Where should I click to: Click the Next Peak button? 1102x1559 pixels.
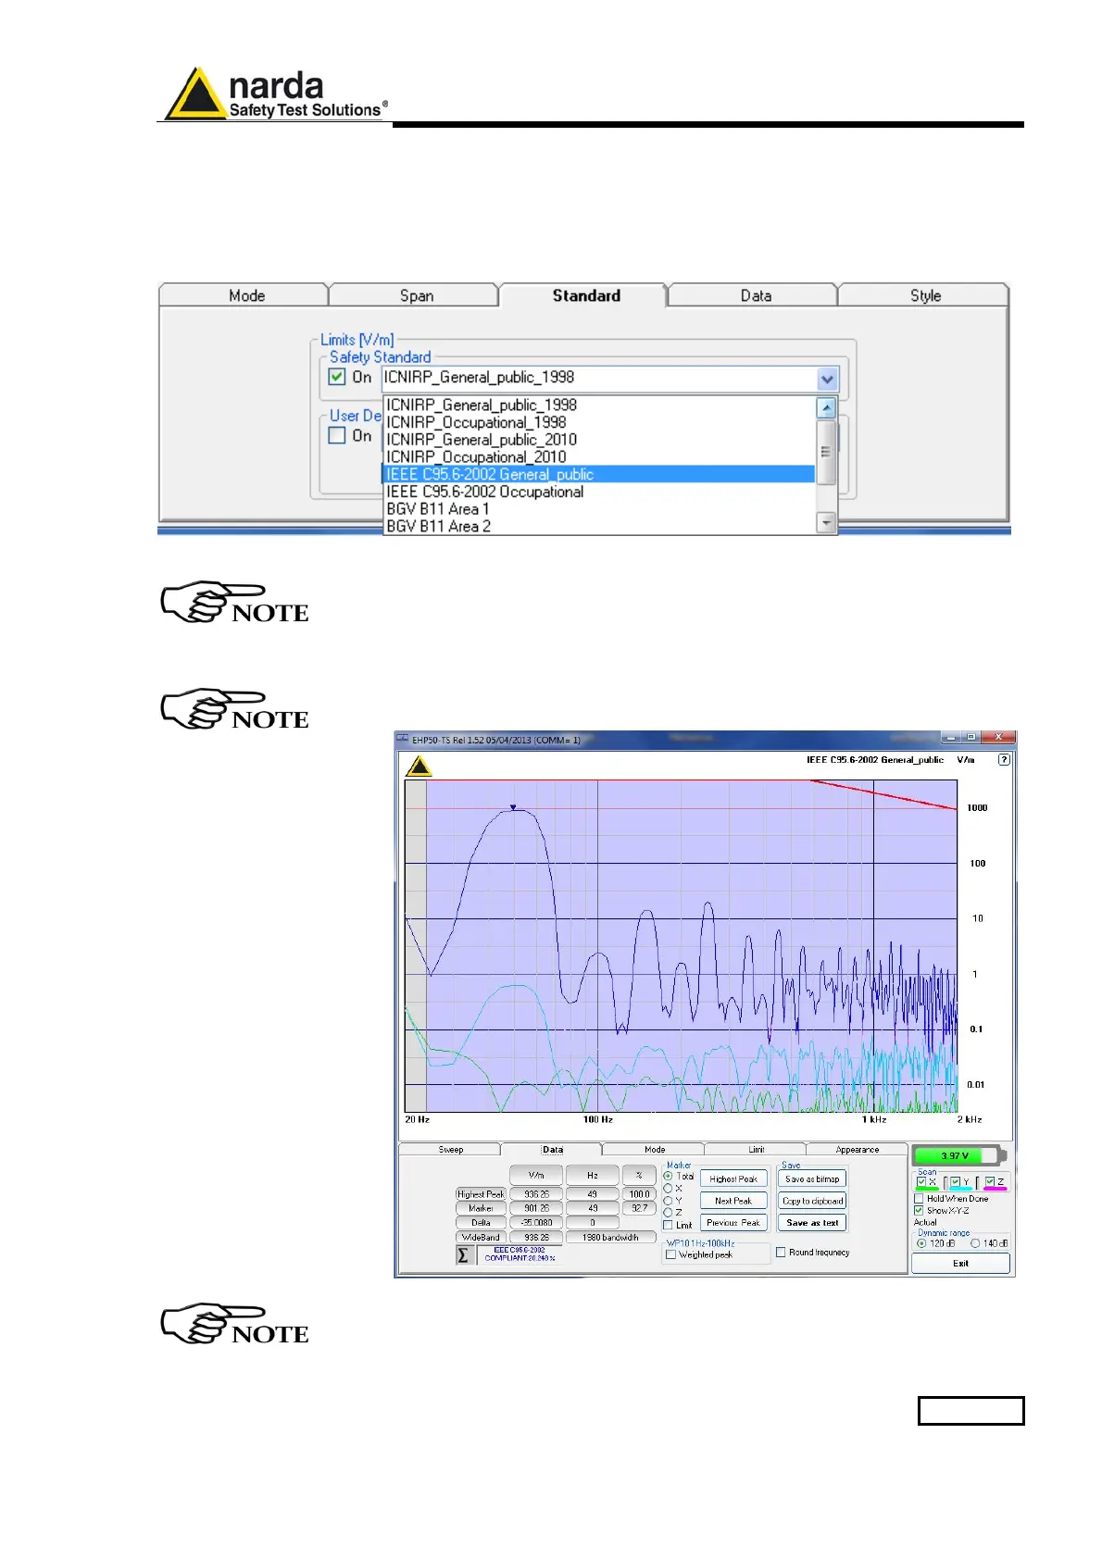pyautogui.click(x=733, y=1201)
